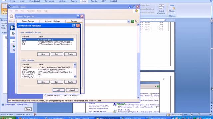Open Word Insert ribbon tab
The width and height of the screenshot is (213, 119).
coord(22,1)
